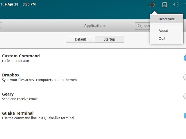The width and height of the screenshot is (186, 139).
Task: Enable the Geary startup toggle
Action: pyautogui.click(x=185, y=96)
